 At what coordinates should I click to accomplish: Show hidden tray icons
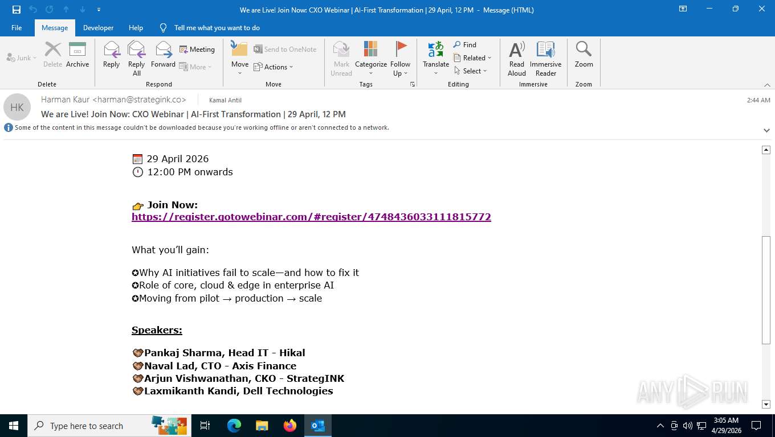(x=660, y=426)
